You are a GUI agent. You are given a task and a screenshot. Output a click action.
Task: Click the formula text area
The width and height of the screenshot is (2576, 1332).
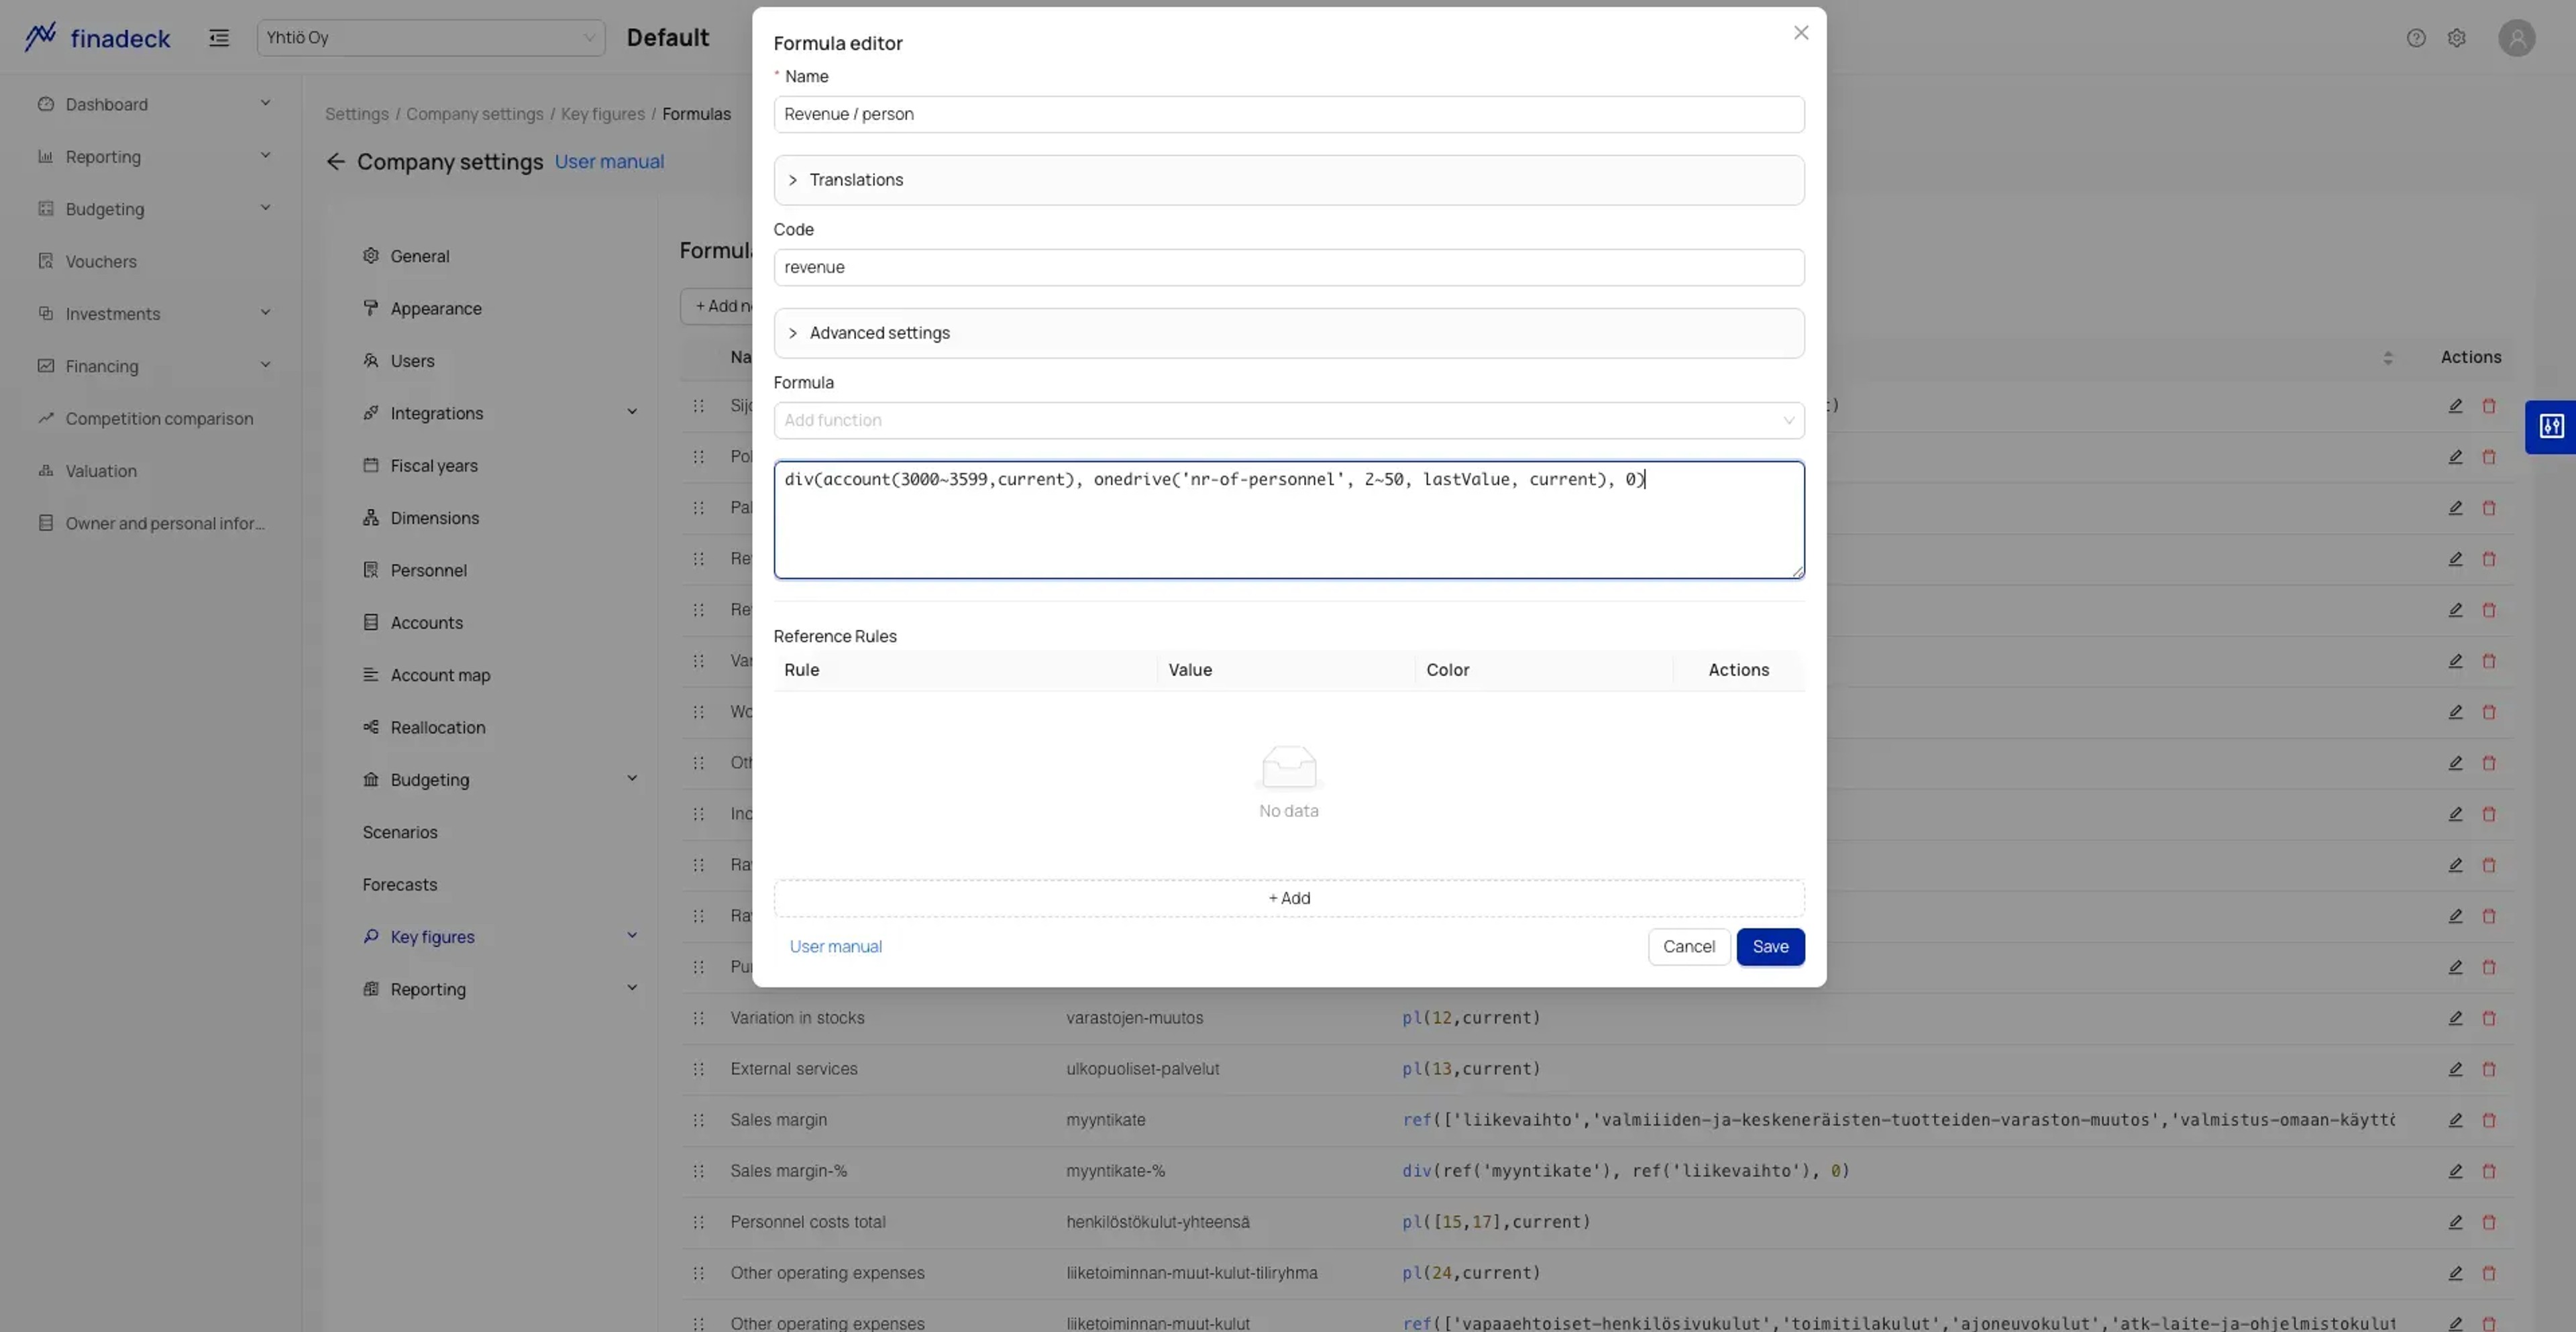pyautogui.click(x=1289, y=520)
